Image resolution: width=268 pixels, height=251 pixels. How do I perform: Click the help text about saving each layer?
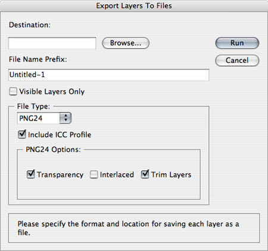(128, 228)
